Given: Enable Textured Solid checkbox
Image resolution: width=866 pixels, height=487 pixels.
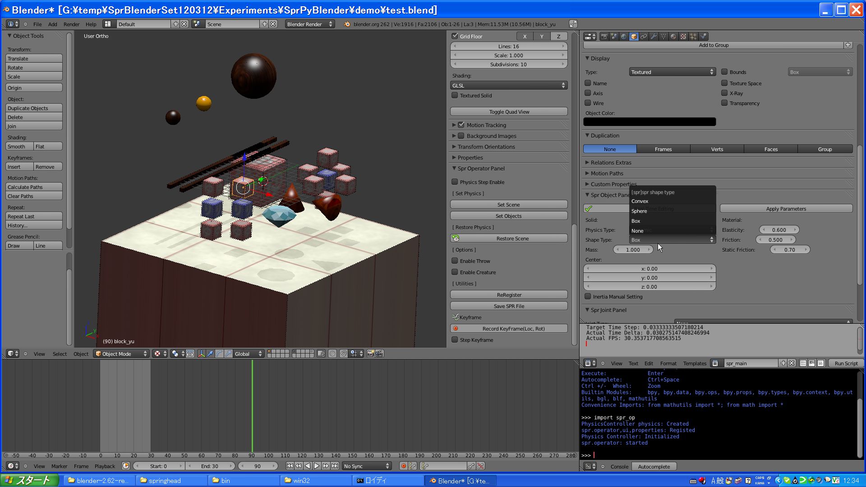Looking at the screenshot, I should [x=455, y=95].
